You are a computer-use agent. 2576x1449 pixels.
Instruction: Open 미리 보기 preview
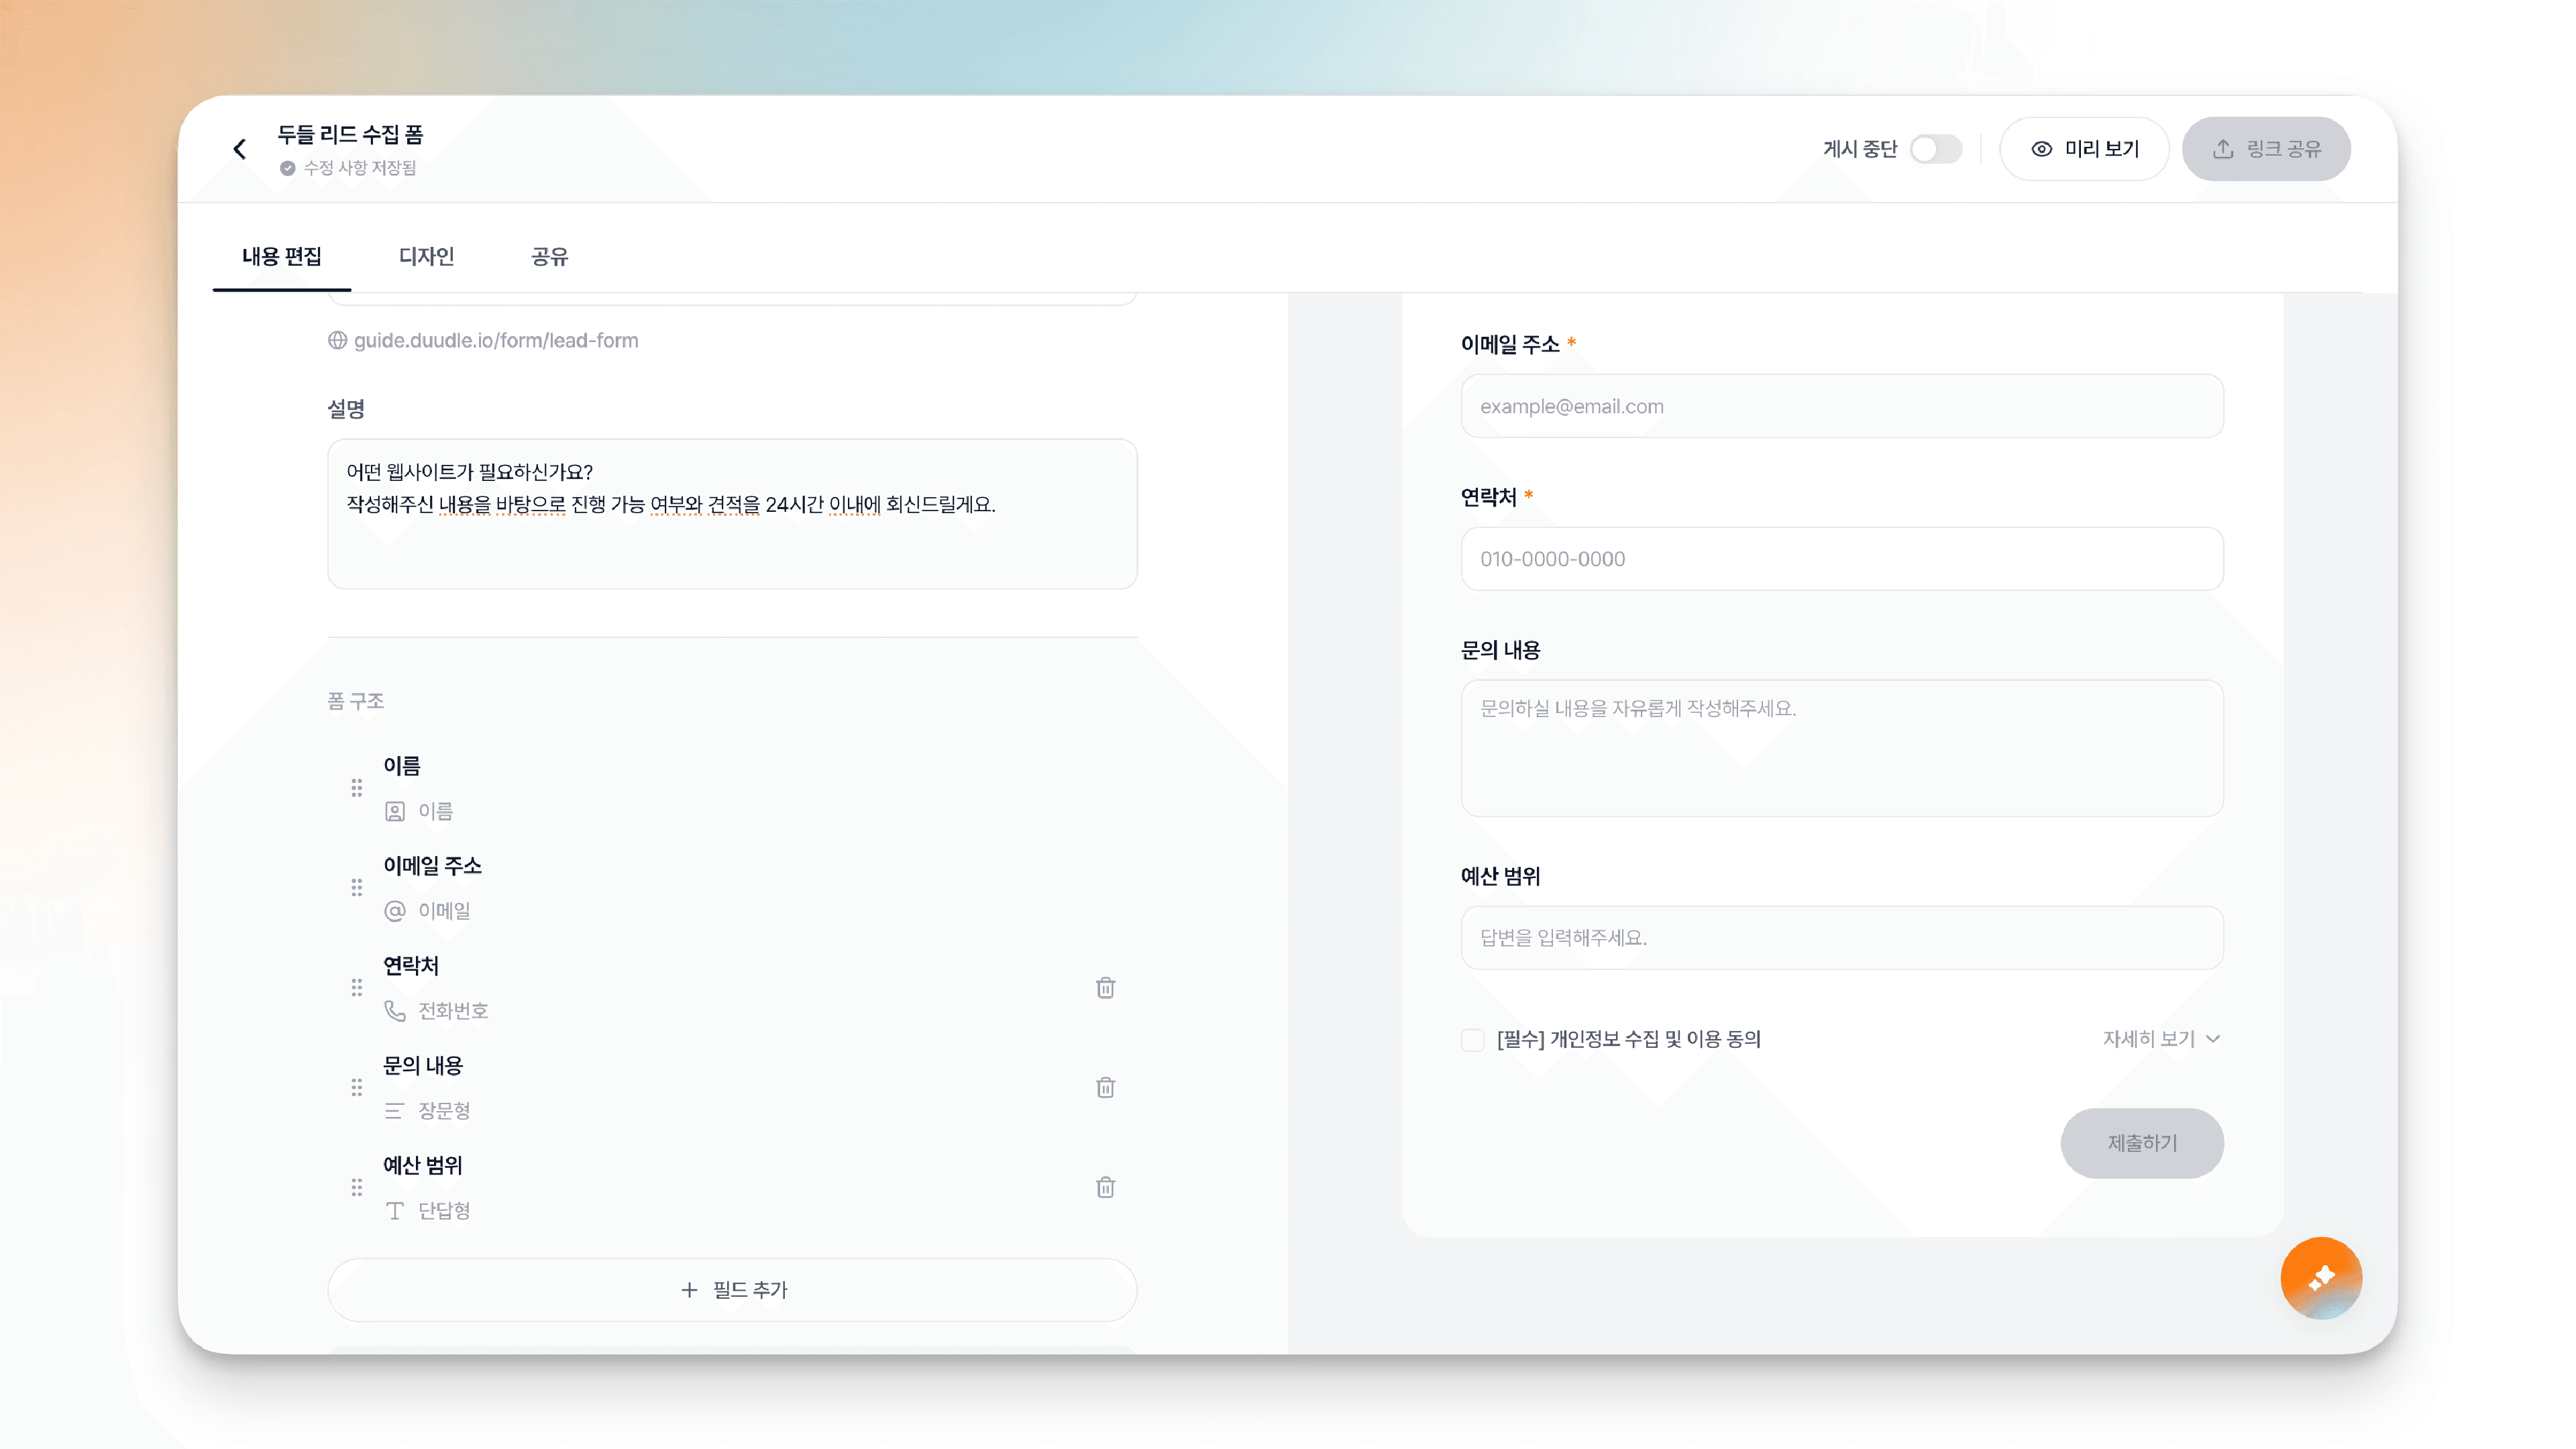[x=2084, y=149]
